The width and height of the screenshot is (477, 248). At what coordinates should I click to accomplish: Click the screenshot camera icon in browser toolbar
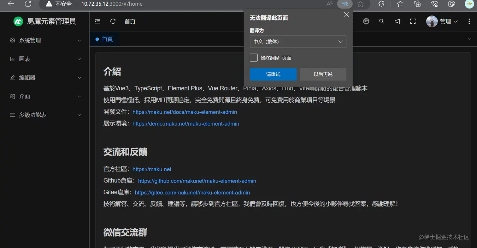click(x=451, y=4)
